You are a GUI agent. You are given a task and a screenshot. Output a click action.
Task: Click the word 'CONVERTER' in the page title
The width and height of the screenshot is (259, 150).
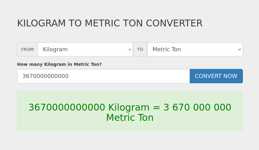point(174,24)
